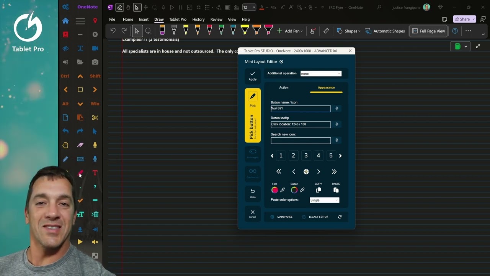Switch to the Home ribbon tab
Viewport: 490px width, 276px height.
click(128, 19)
